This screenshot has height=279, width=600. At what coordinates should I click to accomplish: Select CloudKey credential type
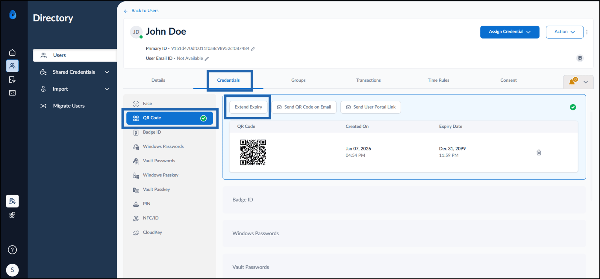(170, 233)
